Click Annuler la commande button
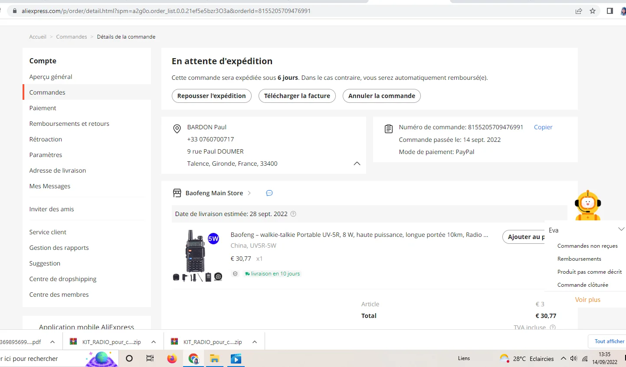 pos(382,96)
